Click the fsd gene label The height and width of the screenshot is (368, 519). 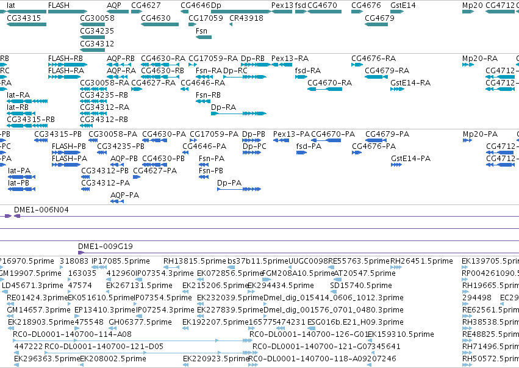coord(300,5)
